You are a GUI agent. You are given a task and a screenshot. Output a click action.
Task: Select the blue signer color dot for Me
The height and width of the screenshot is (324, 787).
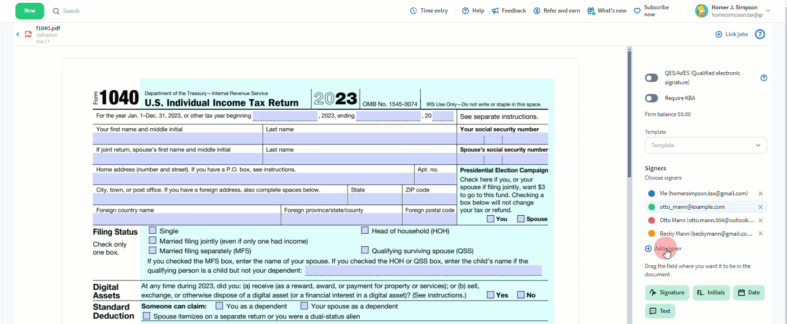click(x=652, y=193)
